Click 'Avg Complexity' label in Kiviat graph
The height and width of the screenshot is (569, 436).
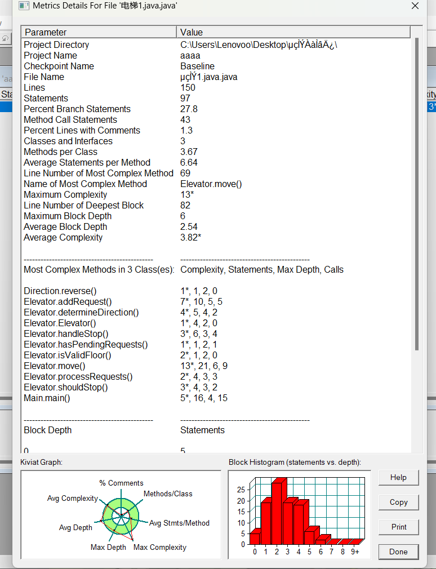click(73, 498)
